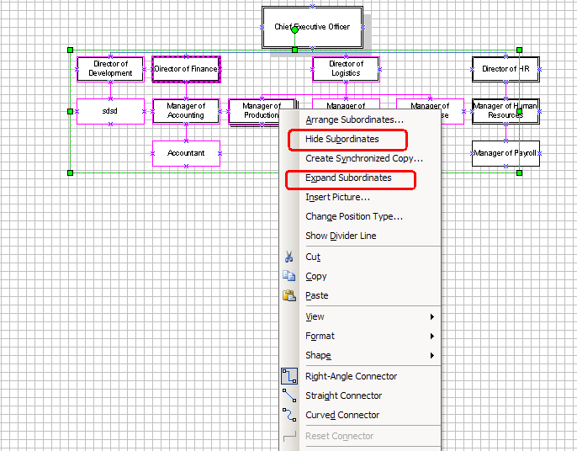The height and width of the screenshot is (451, 577).
Task: Click the green handle below the Chief Executive Officer box
Action: click(294, 50)
